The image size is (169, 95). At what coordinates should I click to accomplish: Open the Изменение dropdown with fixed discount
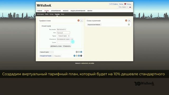click(x=65, y=39)
